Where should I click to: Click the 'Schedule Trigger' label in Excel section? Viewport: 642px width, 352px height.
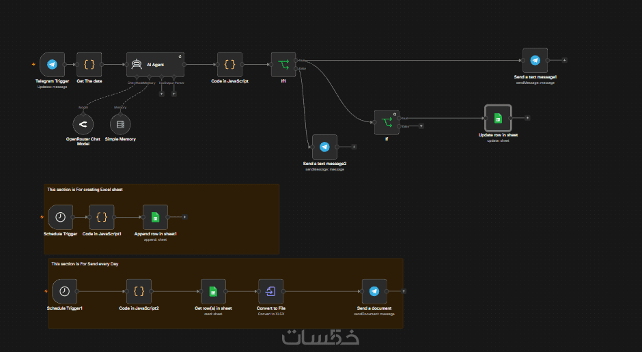point(60,234)
